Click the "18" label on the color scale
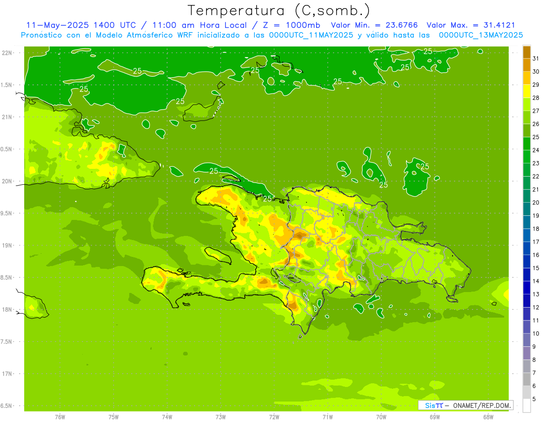Image resolution: width=548 pixels, height=423 pixels. click(536, 229)
